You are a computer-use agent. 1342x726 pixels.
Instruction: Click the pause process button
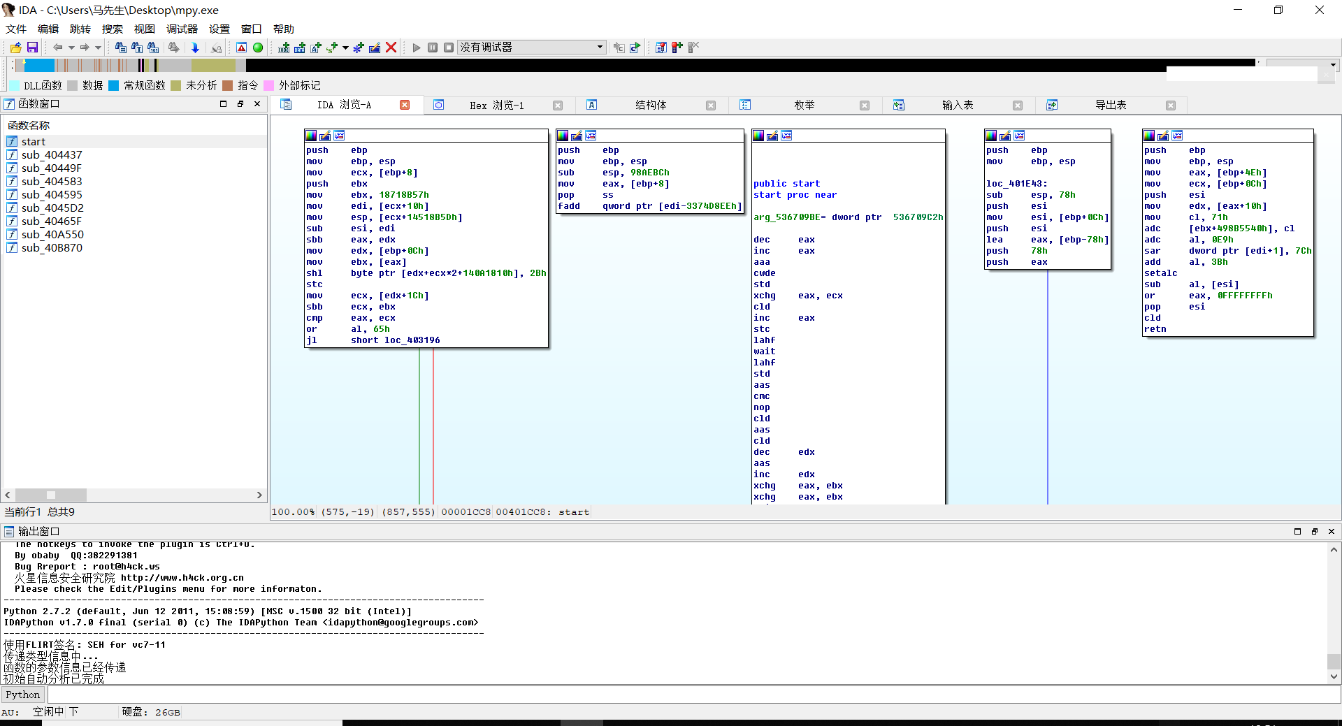(x=433, y=48)
